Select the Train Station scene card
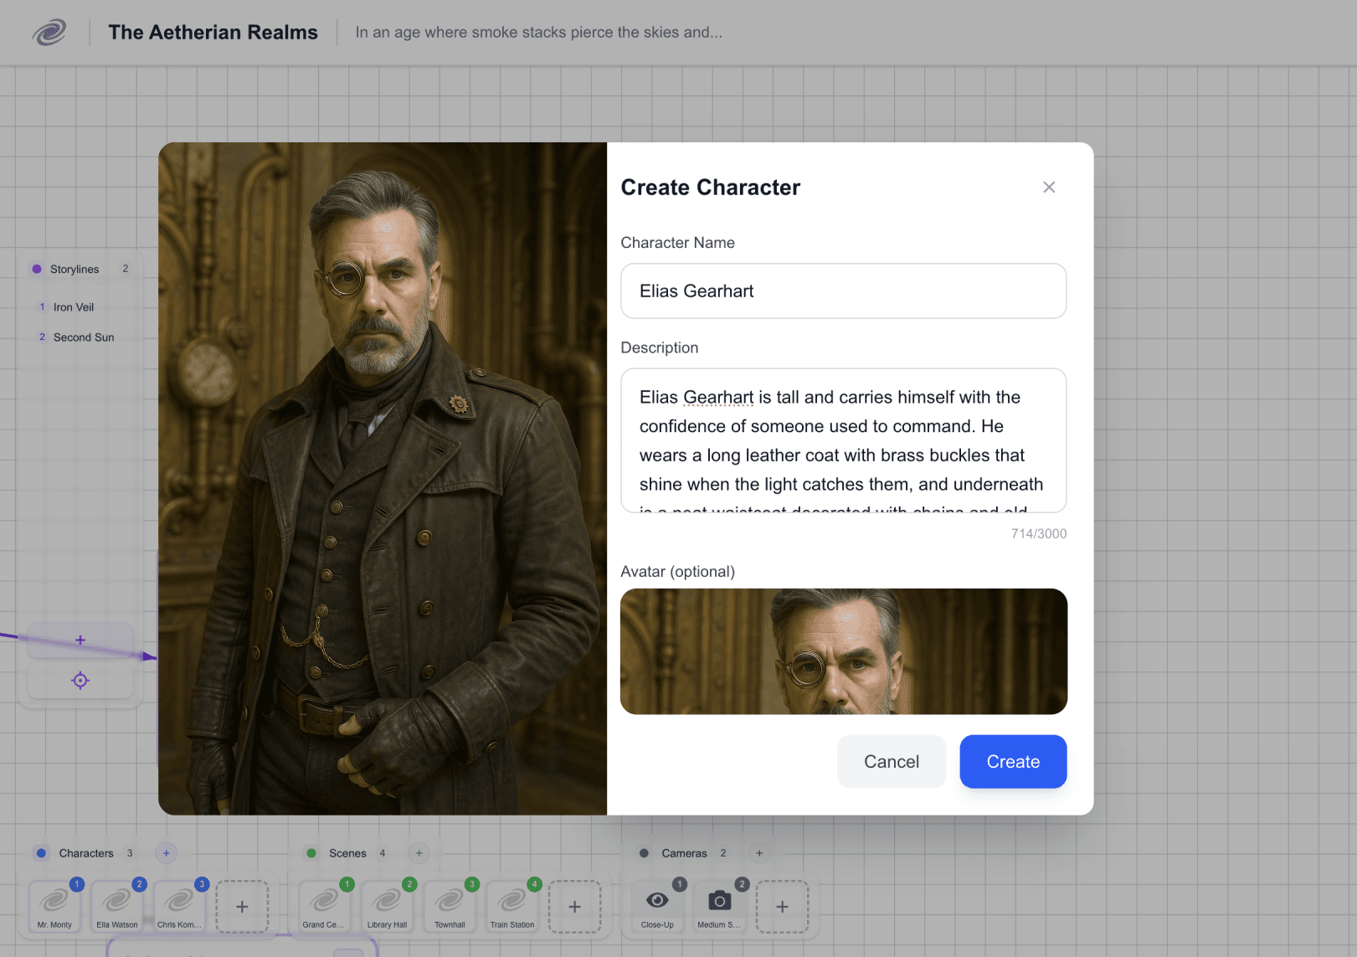 pos(512,906)
